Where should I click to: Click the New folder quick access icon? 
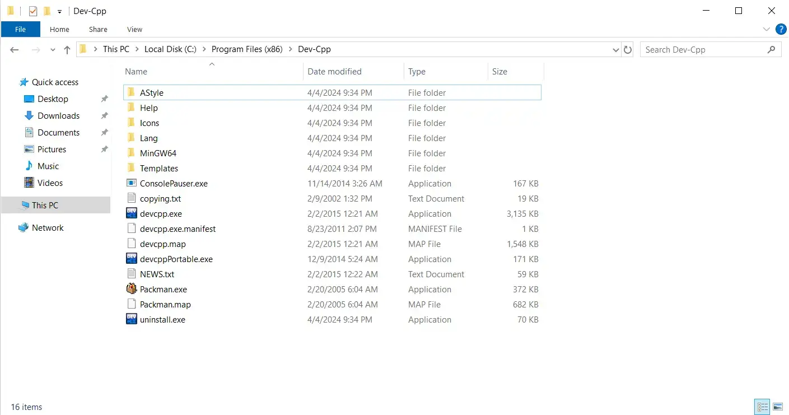point(47,11)
